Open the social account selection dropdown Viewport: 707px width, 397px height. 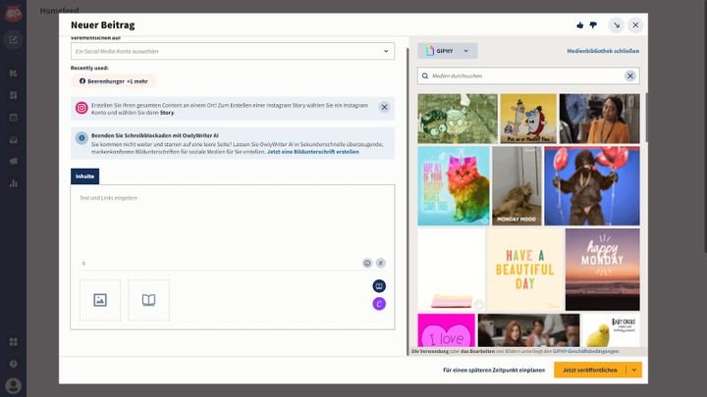pyautogui.click(x=232, y=51)
